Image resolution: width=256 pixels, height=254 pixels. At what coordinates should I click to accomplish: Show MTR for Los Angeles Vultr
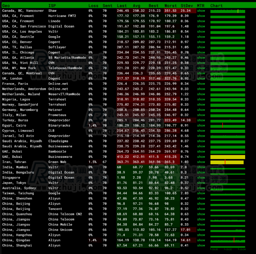tap(201, 32)
